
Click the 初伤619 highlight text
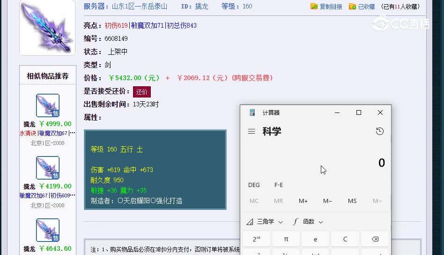coord(116,25)
